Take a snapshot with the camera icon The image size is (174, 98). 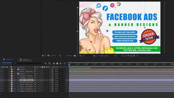[x=75, y=56]
